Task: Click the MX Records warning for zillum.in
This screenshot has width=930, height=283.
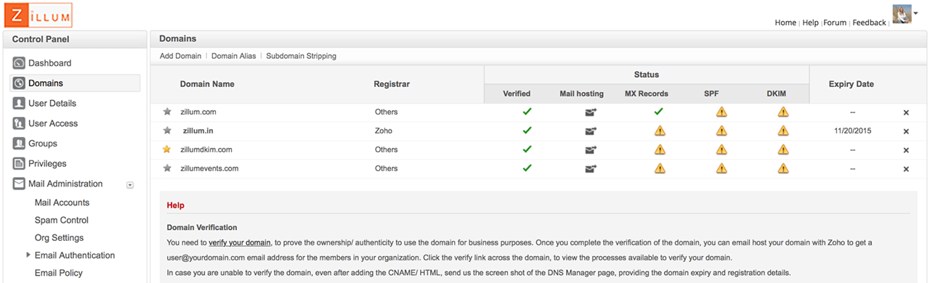Action: pyautogui.click(x=660, y=131)
